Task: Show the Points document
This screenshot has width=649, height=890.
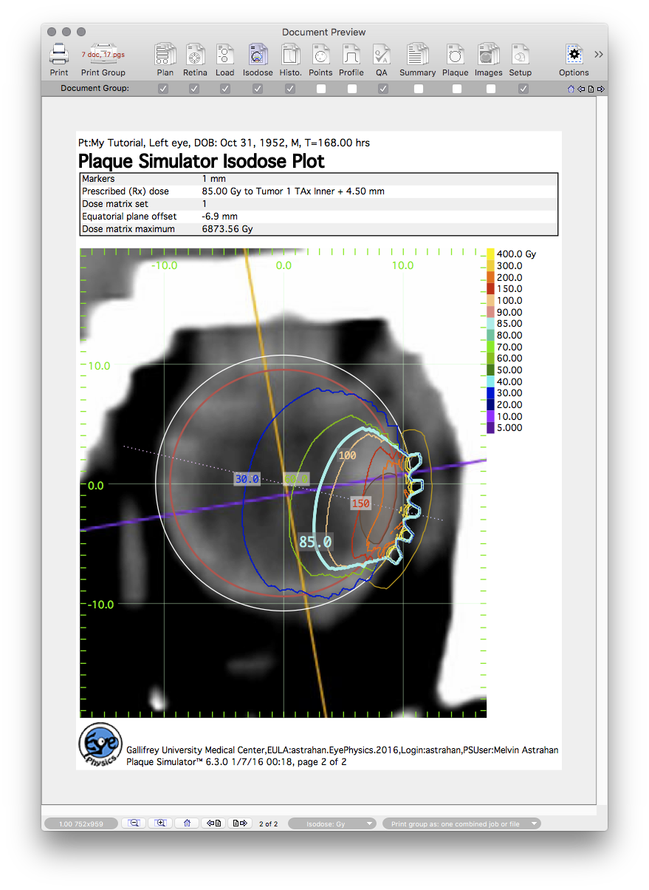Action: click(x=320, y=55)
